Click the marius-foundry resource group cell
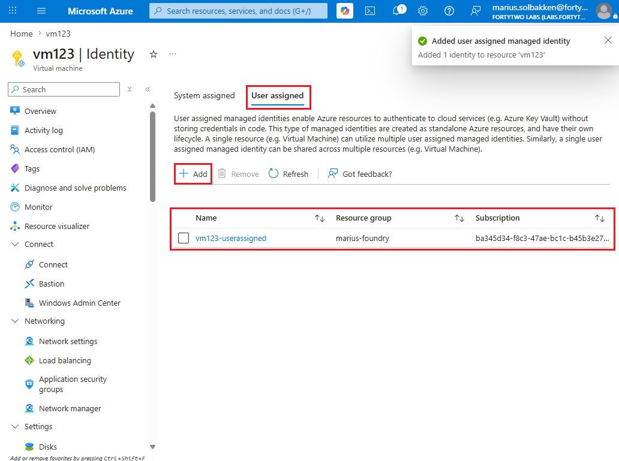Viewport: 619px width, 461px height. pos(362,238)
